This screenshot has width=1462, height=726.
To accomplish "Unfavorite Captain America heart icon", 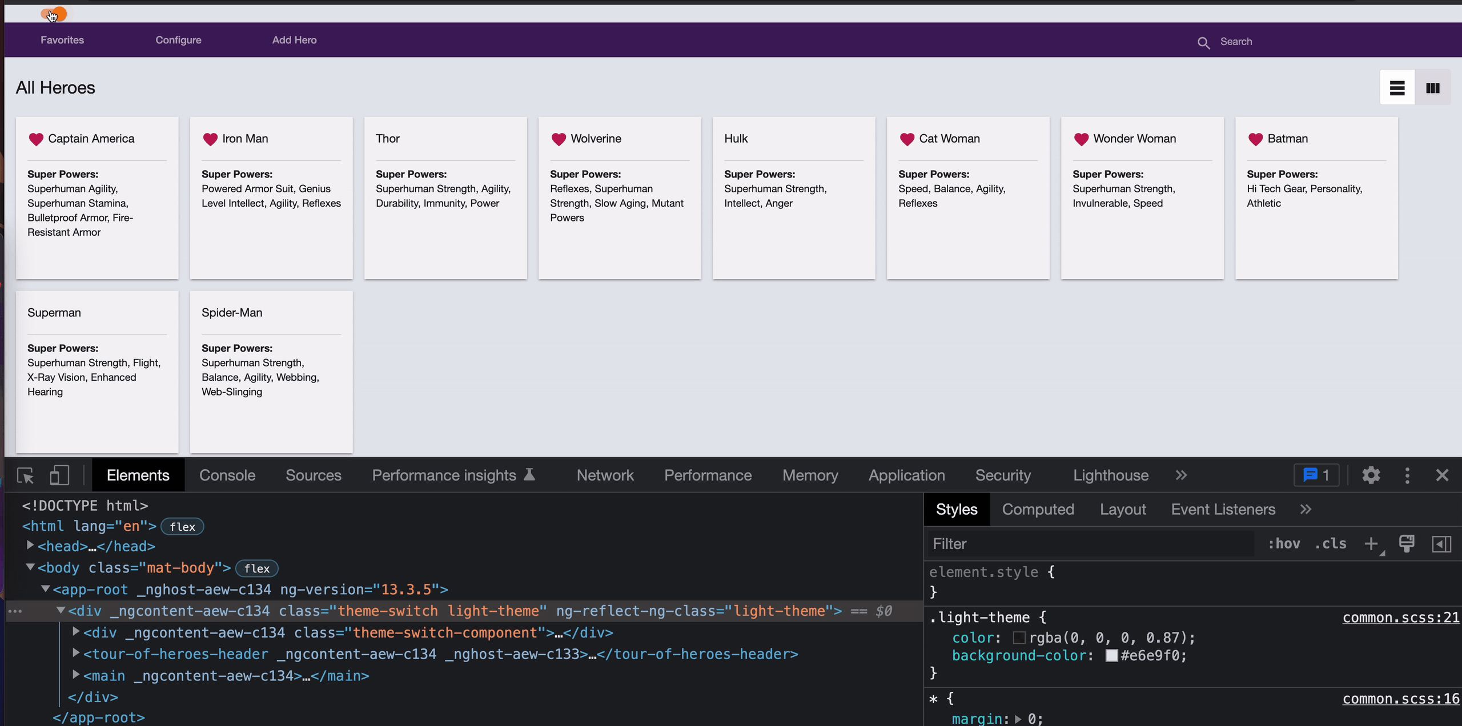I will click(x=36, y=139).
